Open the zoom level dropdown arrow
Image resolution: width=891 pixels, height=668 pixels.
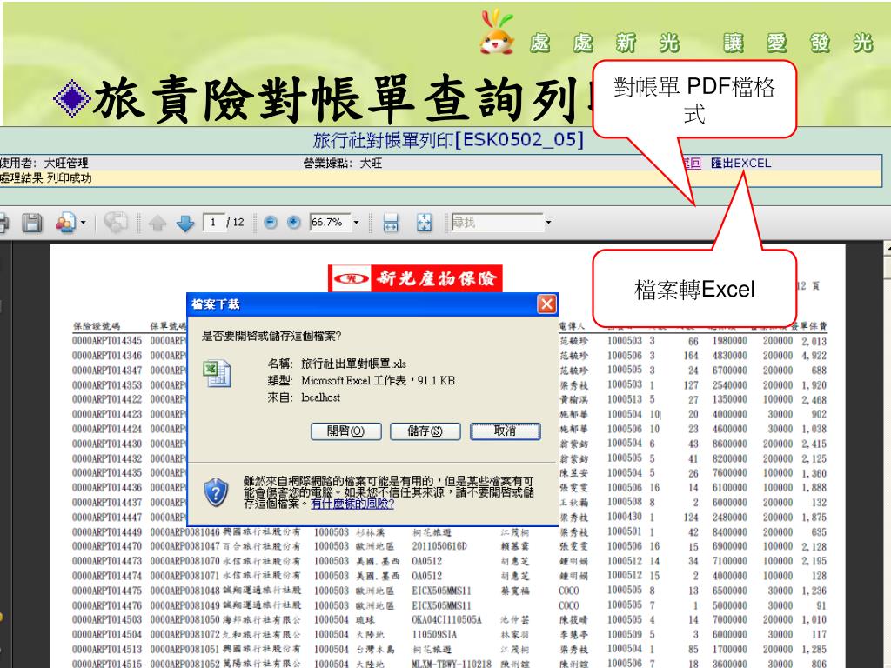click(x=356, y=223)
